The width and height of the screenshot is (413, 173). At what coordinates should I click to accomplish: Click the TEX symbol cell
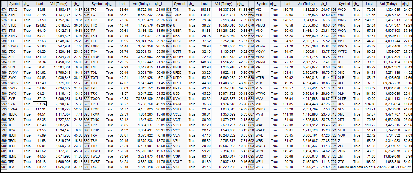tap(15, 167)
